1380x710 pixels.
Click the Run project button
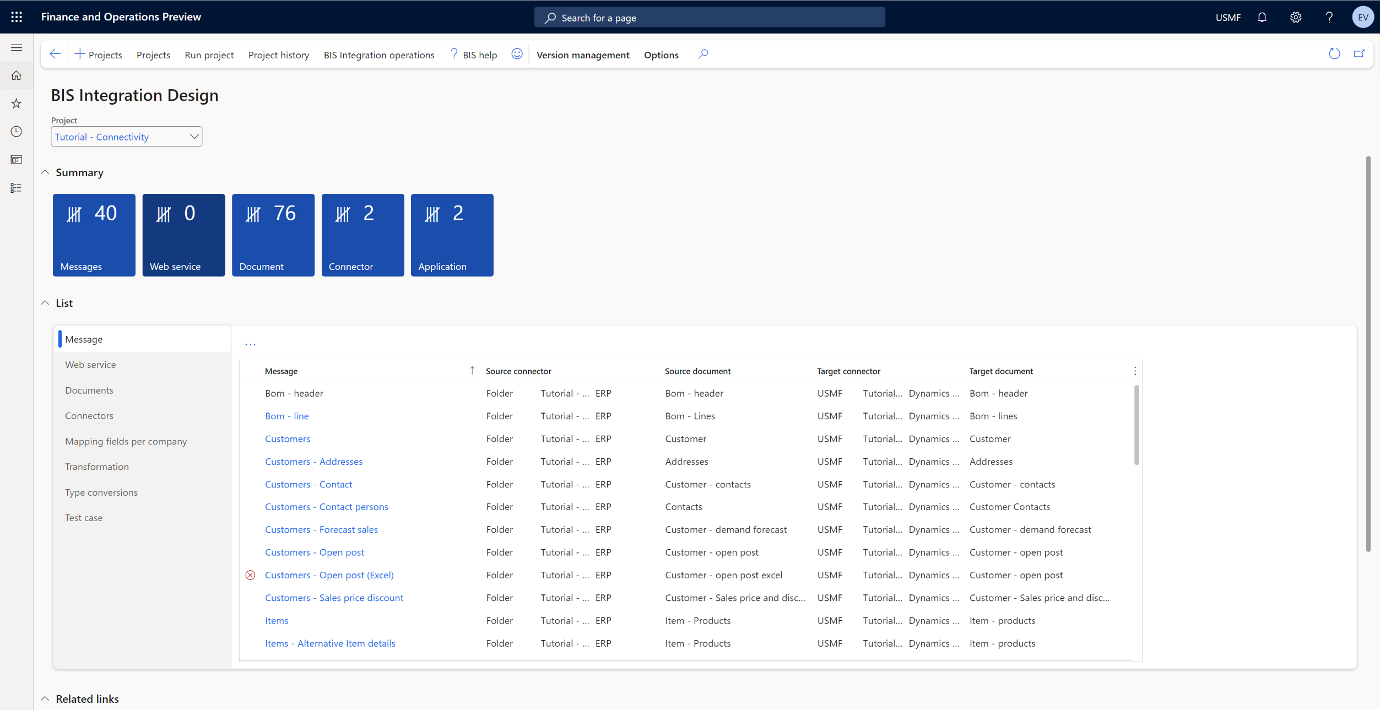209,55
